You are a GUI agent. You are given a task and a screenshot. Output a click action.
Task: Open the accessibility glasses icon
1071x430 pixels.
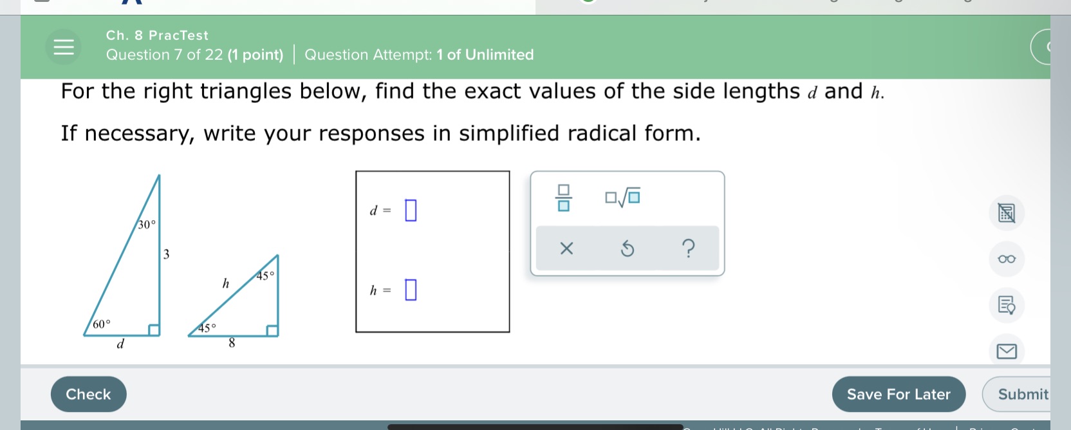coord(1006,259)
